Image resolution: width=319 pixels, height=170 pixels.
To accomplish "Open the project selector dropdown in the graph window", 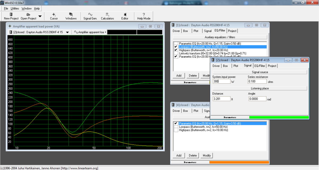I will tap(67, 32).
